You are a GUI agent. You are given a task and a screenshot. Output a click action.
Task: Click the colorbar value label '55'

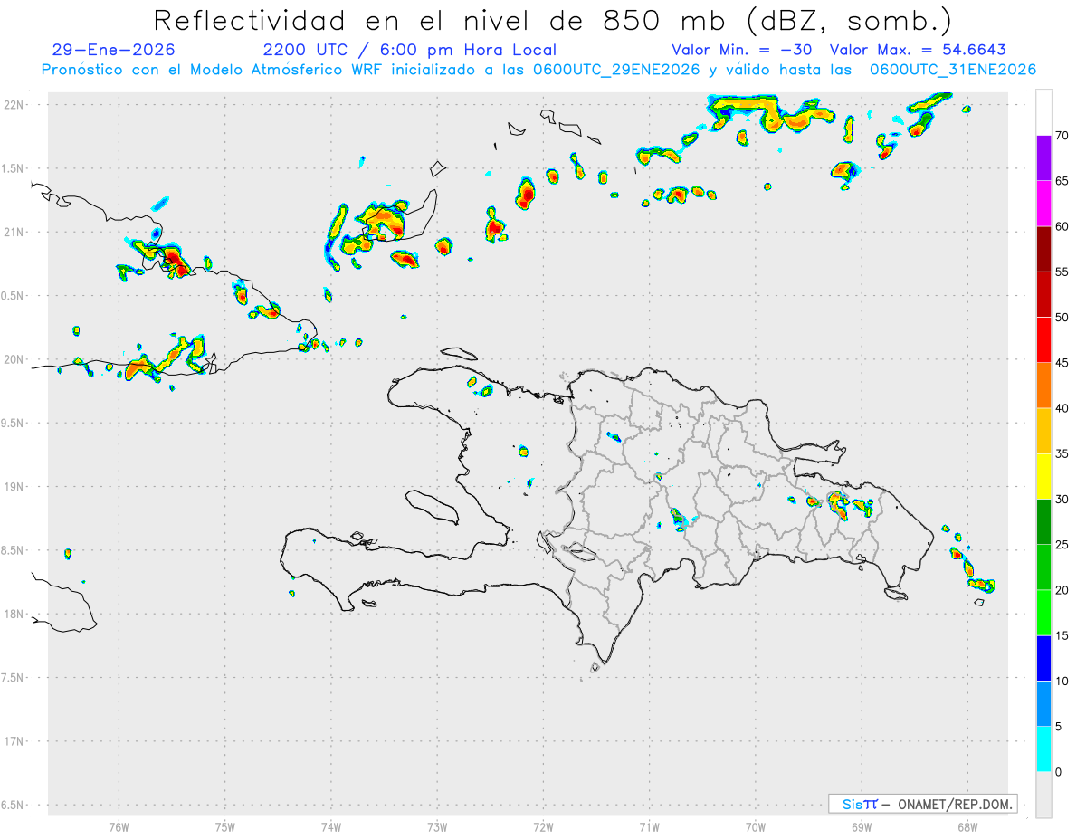1062,272
